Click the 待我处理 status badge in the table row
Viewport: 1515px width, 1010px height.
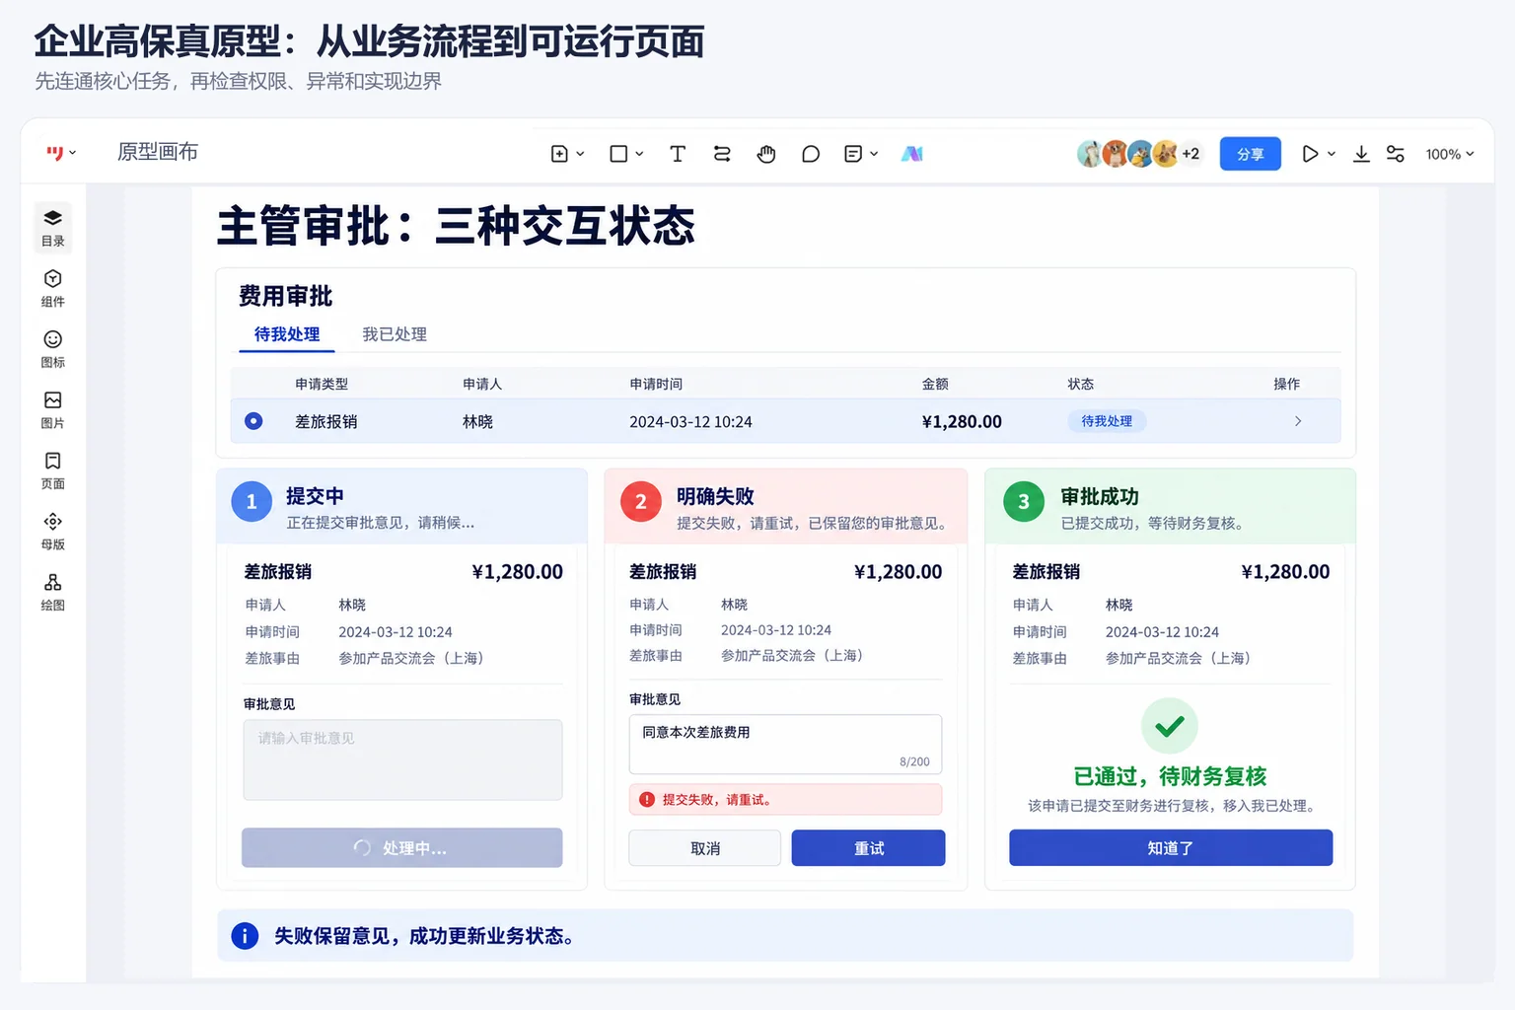(1107, 421)
